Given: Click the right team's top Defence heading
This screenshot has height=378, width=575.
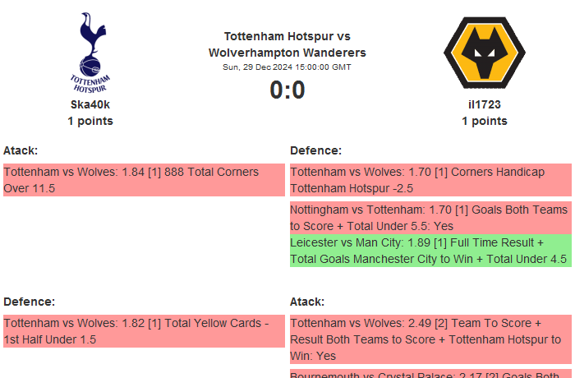Looking at the screenshot, I should 315,150.
